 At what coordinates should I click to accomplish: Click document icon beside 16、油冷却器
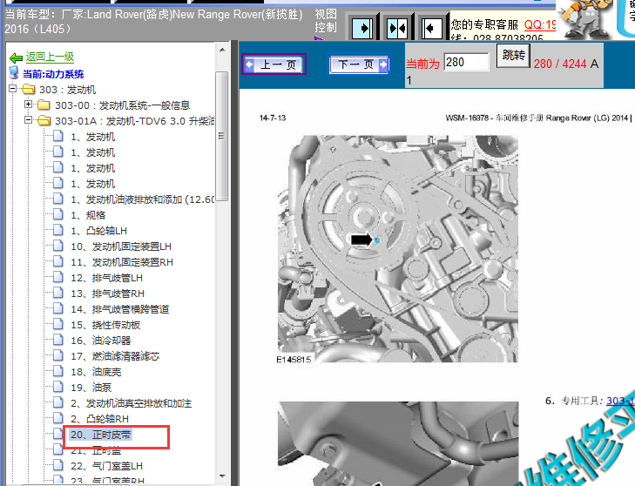pos(58,340)
